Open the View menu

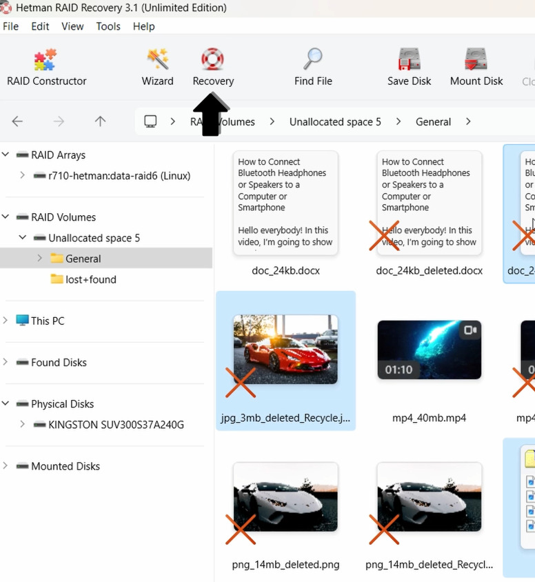click(72, 26)
